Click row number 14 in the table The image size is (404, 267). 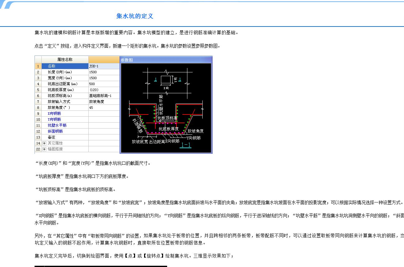click(38, 143)
